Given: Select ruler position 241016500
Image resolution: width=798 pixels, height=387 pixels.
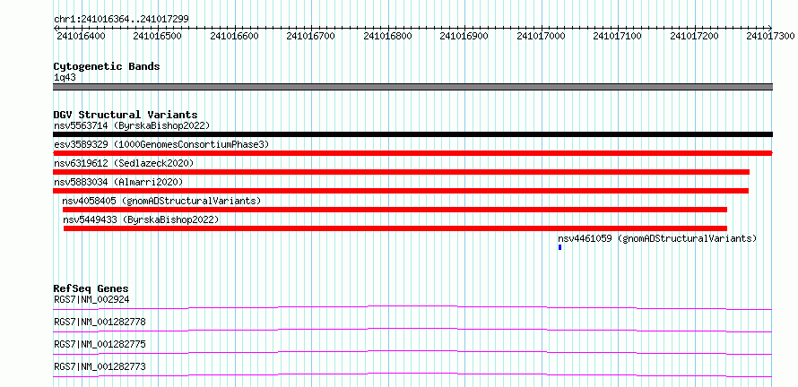Looking at the screenshot, I should [x=157, y=36].
